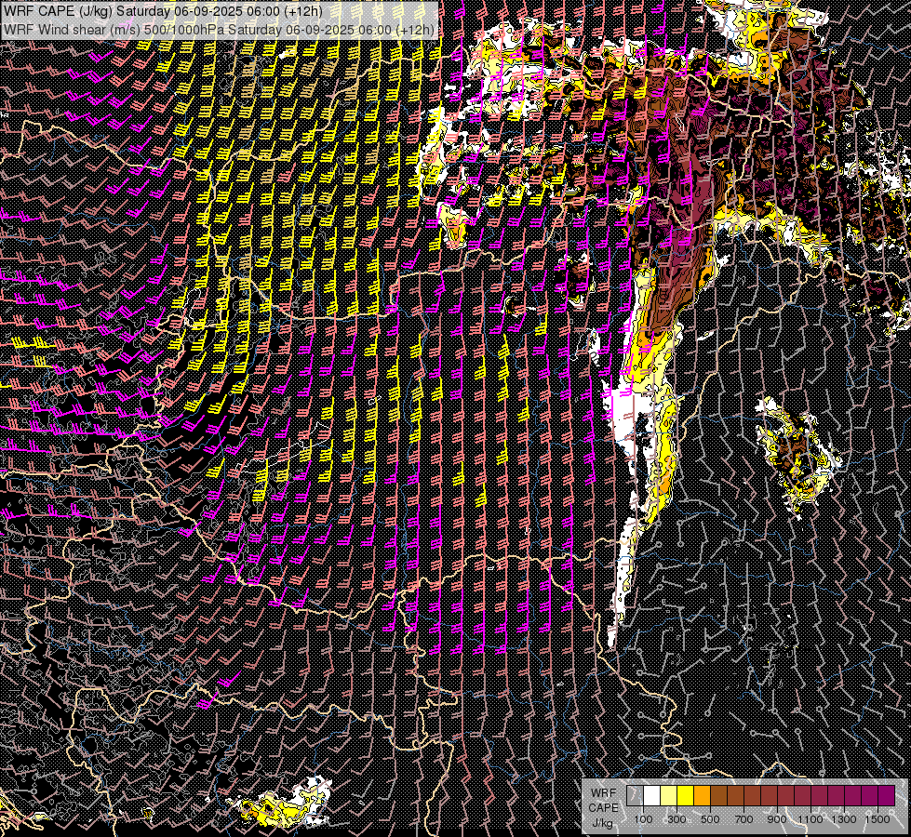Click the legend label 1100
The height and width of the screenshot is (837, 911).
(x=810, y=819)
